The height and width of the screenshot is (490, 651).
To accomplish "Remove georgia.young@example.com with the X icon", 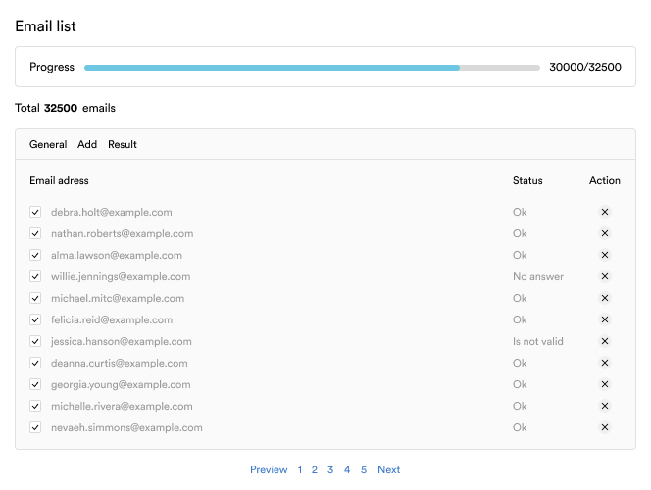I will pyautogui.click(x=605, y=384).
